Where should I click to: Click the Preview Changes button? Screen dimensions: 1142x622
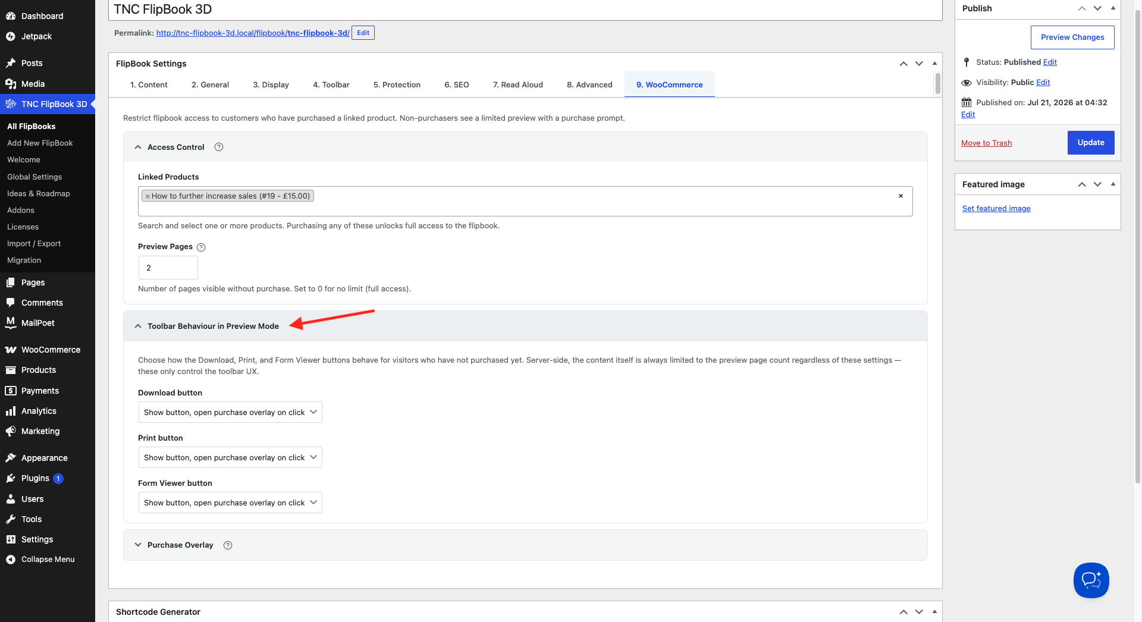1072,37
